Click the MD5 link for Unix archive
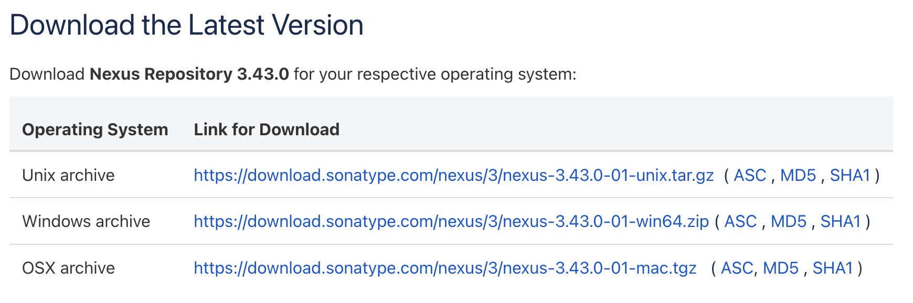This screenshot has width=913, height=303. click(798, 175)
